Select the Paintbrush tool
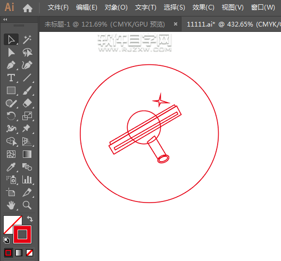 click(x=27, y=90)
